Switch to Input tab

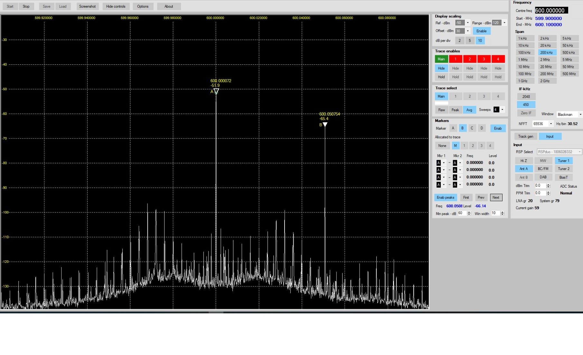coord(550,136)
